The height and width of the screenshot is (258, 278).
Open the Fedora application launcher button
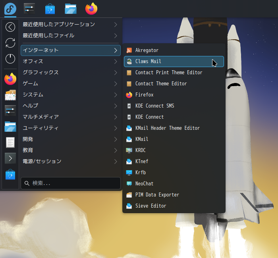pyautogui.click(x=10, y=9)
